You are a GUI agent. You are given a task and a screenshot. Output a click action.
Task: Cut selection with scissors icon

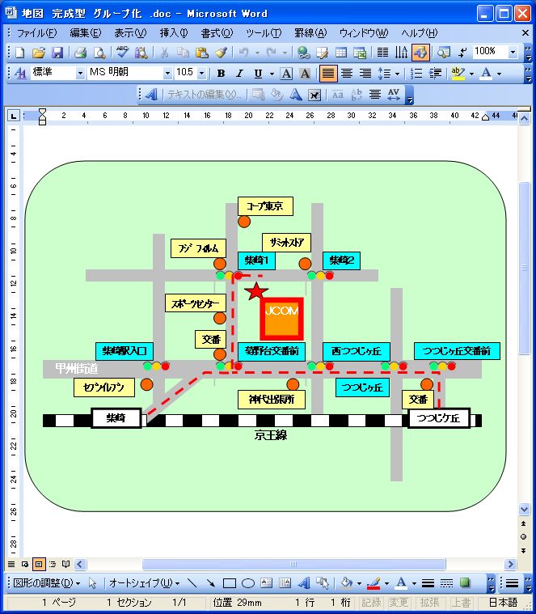click(x=165, y=52)
